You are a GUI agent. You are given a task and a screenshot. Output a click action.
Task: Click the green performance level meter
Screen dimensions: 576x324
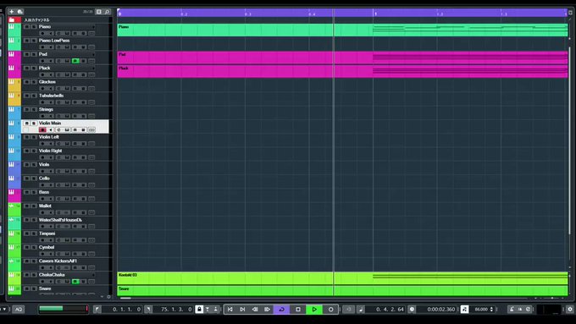coord(64,309)
